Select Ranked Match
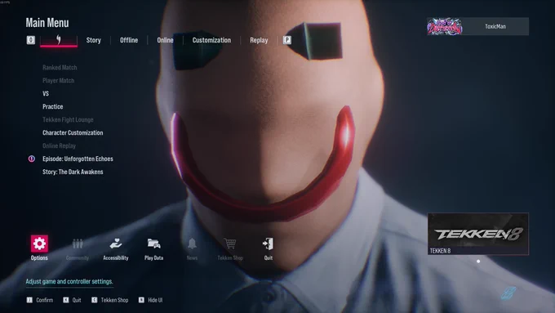The image size is (555, 313). coord(60,67)
